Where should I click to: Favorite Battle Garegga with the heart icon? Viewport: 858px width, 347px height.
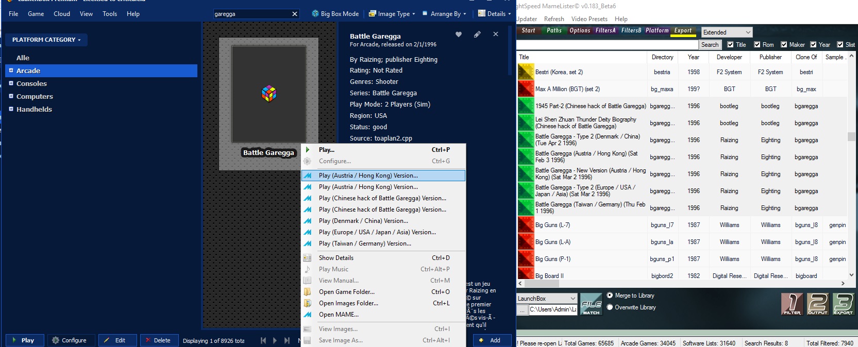click(459, 34)
